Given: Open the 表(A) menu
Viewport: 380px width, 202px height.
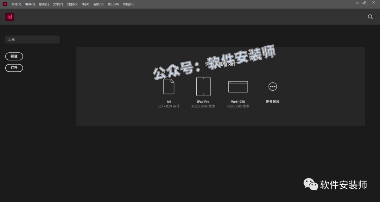Looking at the screenshot, I should click(85, 4).
